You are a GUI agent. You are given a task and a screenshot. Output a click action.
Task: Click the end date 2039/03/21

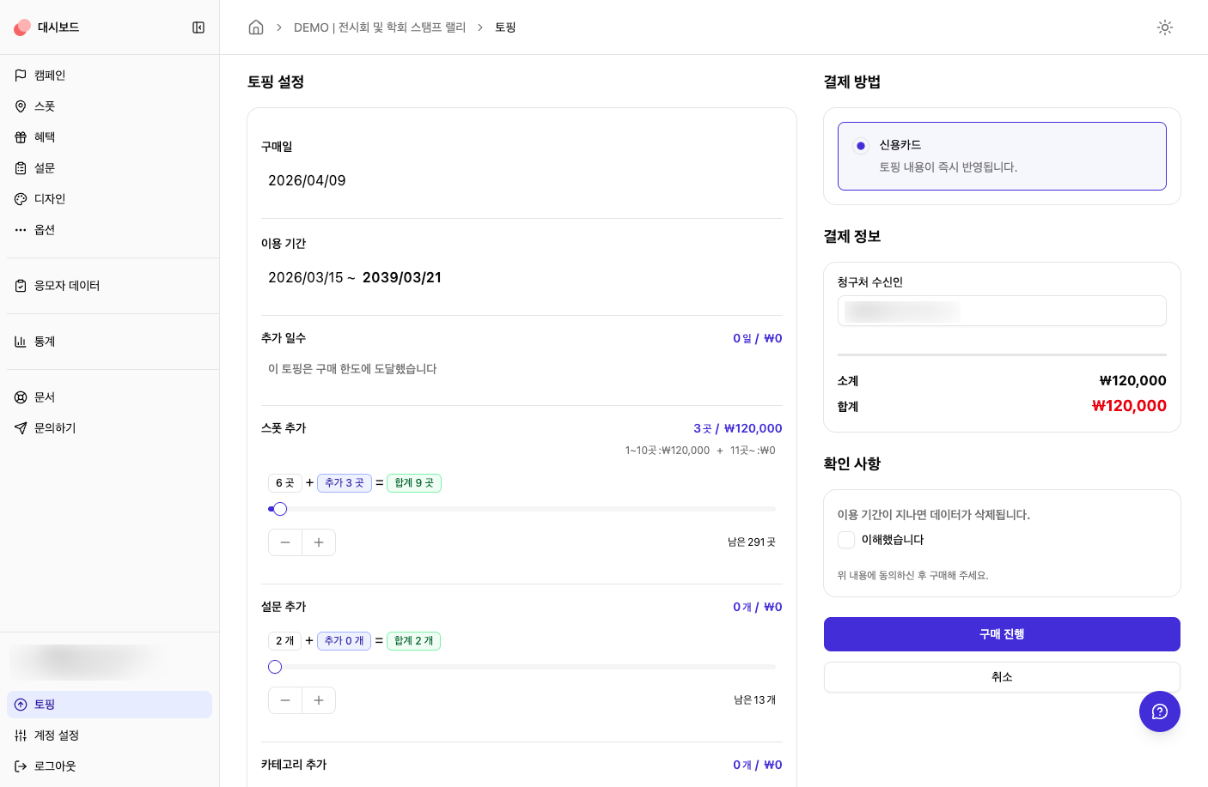pos(402,277)
